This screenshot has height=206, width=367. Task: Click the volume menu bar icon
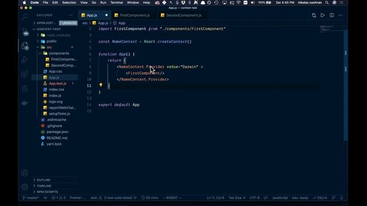[x=253, y=2]
